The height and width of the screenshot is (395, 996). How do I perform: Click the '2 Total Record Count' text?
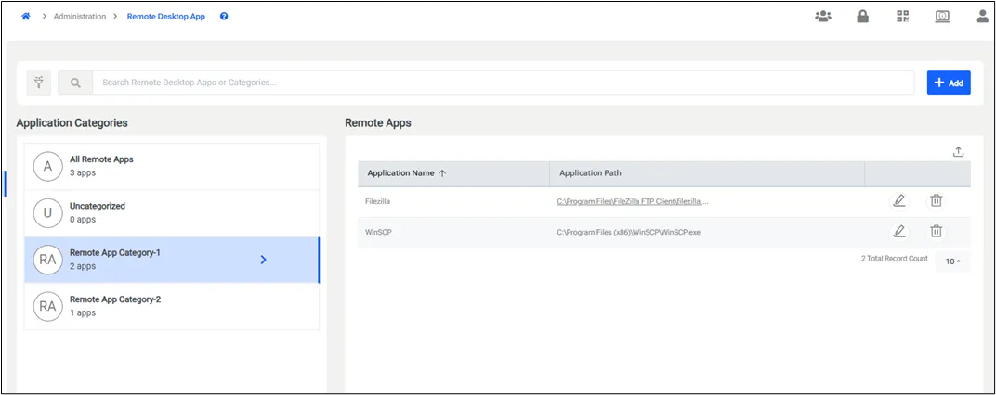point(895,259)
